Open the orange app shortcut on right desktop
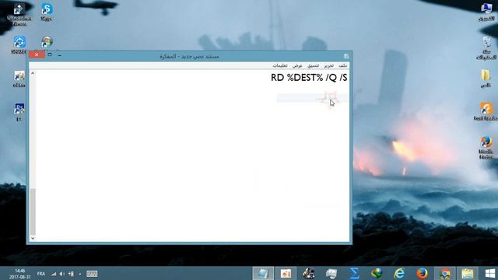This screenshot has height=280, width=498. (x=486, y=111)
